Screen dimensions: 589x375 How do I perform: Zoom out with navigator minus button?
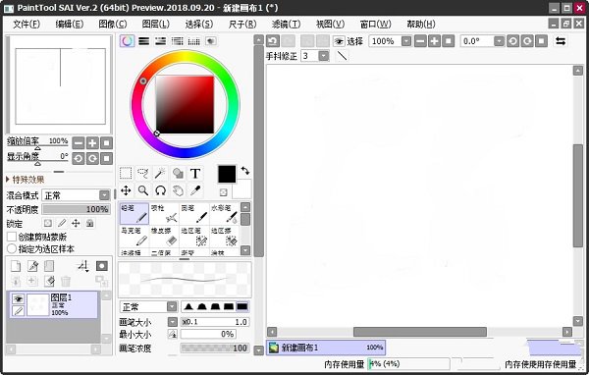coord(79,142)
